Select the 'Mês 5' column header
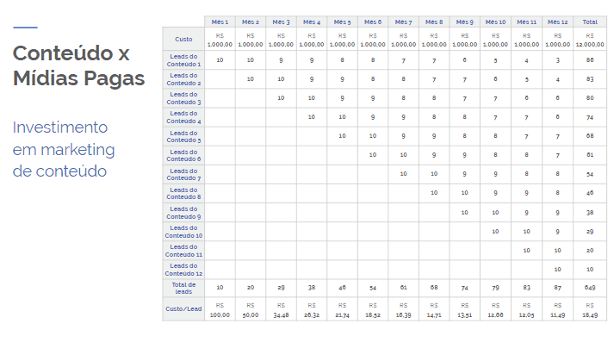The height and width of the screenshot is (342, 614). [342, 22]
